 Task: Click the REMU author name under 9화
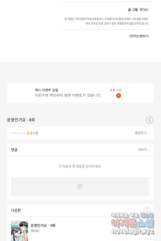coord(35,231)
